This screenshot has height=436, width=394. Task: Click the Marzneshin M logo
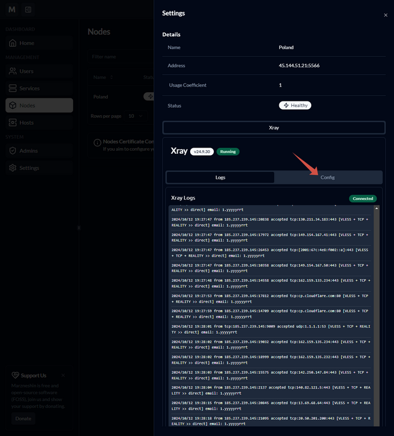click(x=12, y=10)
